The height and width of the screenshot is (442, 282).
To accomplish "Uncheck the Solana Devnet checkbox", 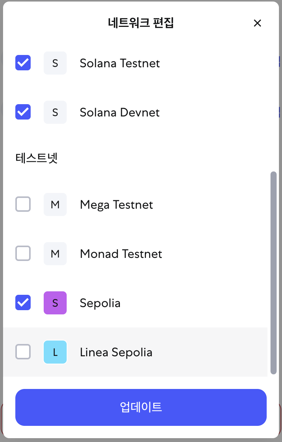I will tap(23, 112).
